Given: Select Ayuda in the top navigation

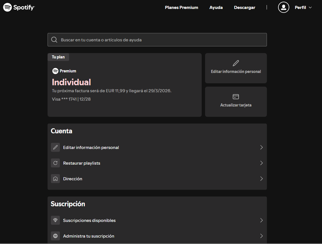Looking at the screenshot, I should 216,8.
